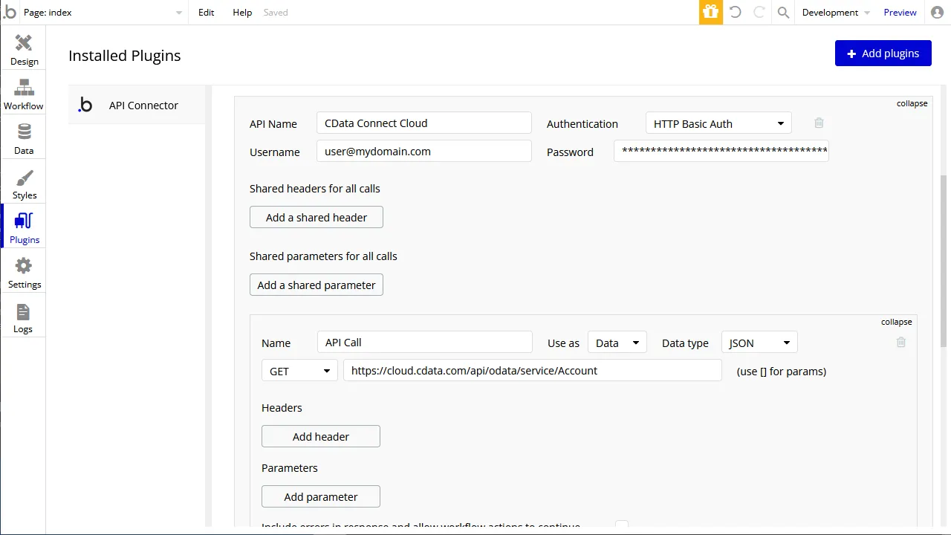Click the Username input field
The image size is (951, 535).
tap(423, 151)
